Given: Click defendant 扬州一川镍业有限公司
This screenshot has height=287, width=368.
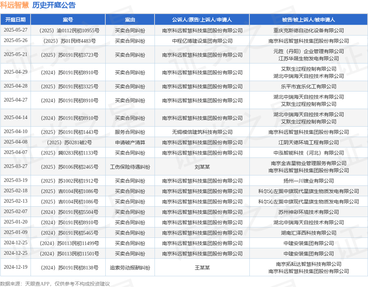Looking at the screenshot, I should point(309,181).
